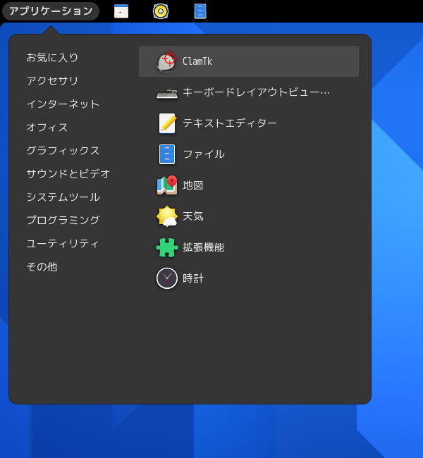423x458 pixels.
Task: Select the アクセサリ category
Action: pyautogui.click(x=52, y=81)
